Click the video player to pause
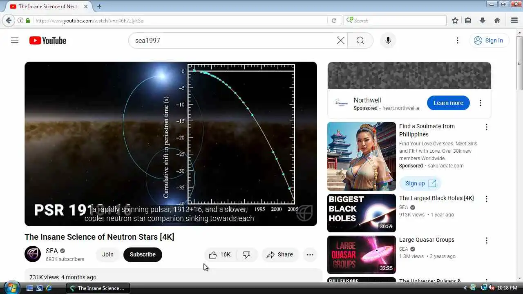523x294 pixels. click(171, 144)
